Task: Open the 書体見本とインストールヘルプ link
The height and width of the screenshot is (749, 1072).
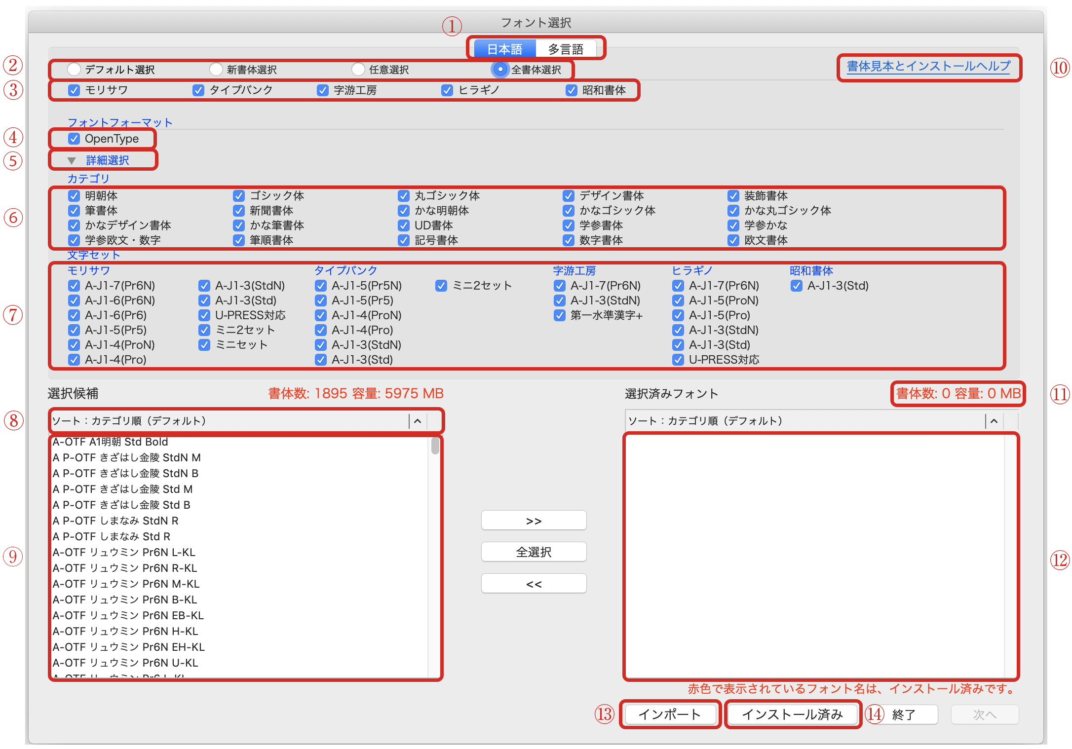Action: [x=928, y=66]
